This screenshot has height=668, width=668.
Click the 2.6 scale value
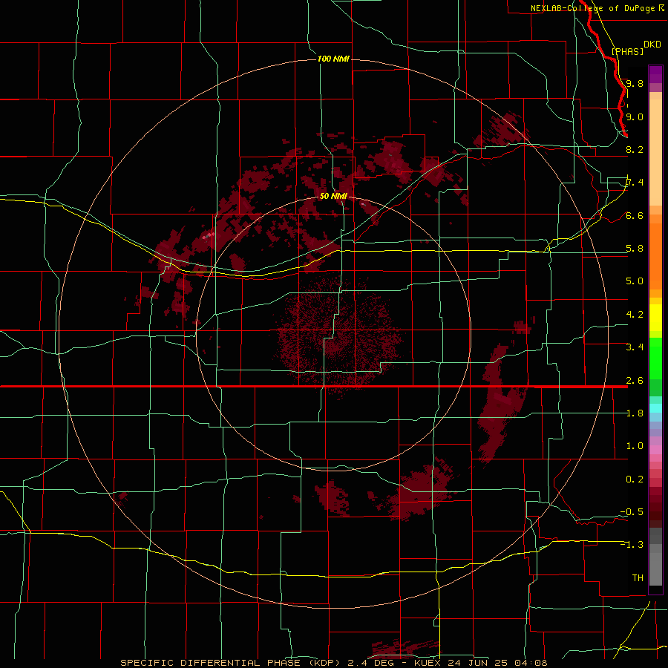(635, 381)
